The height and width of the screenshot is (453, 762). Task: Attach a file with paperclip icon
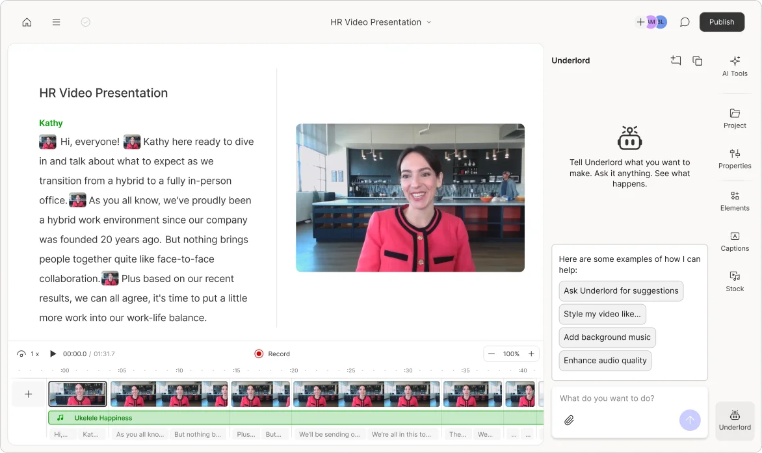pos(569,421)
